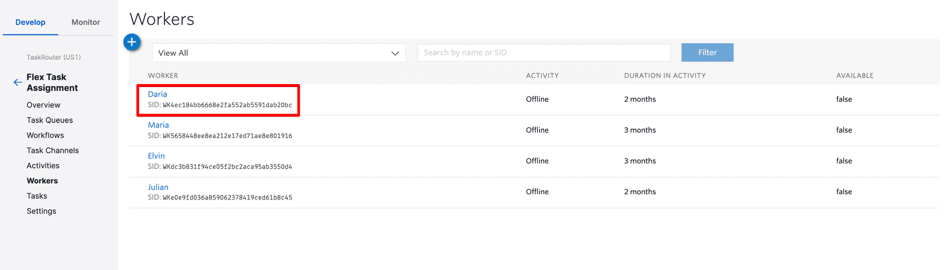Select Activities in the sidebar

tap(43, 166)
